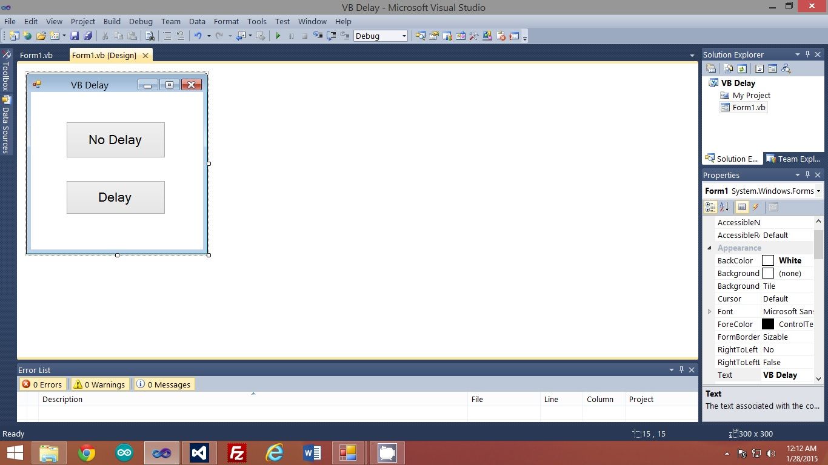Collapse the Appearance category in Properties
The image size is (828, 465).
click(710, 248)
